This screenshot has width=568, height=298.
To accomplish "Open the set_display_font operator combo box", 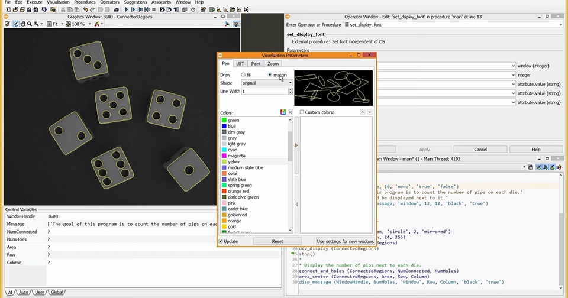I will tap(453, 25).
